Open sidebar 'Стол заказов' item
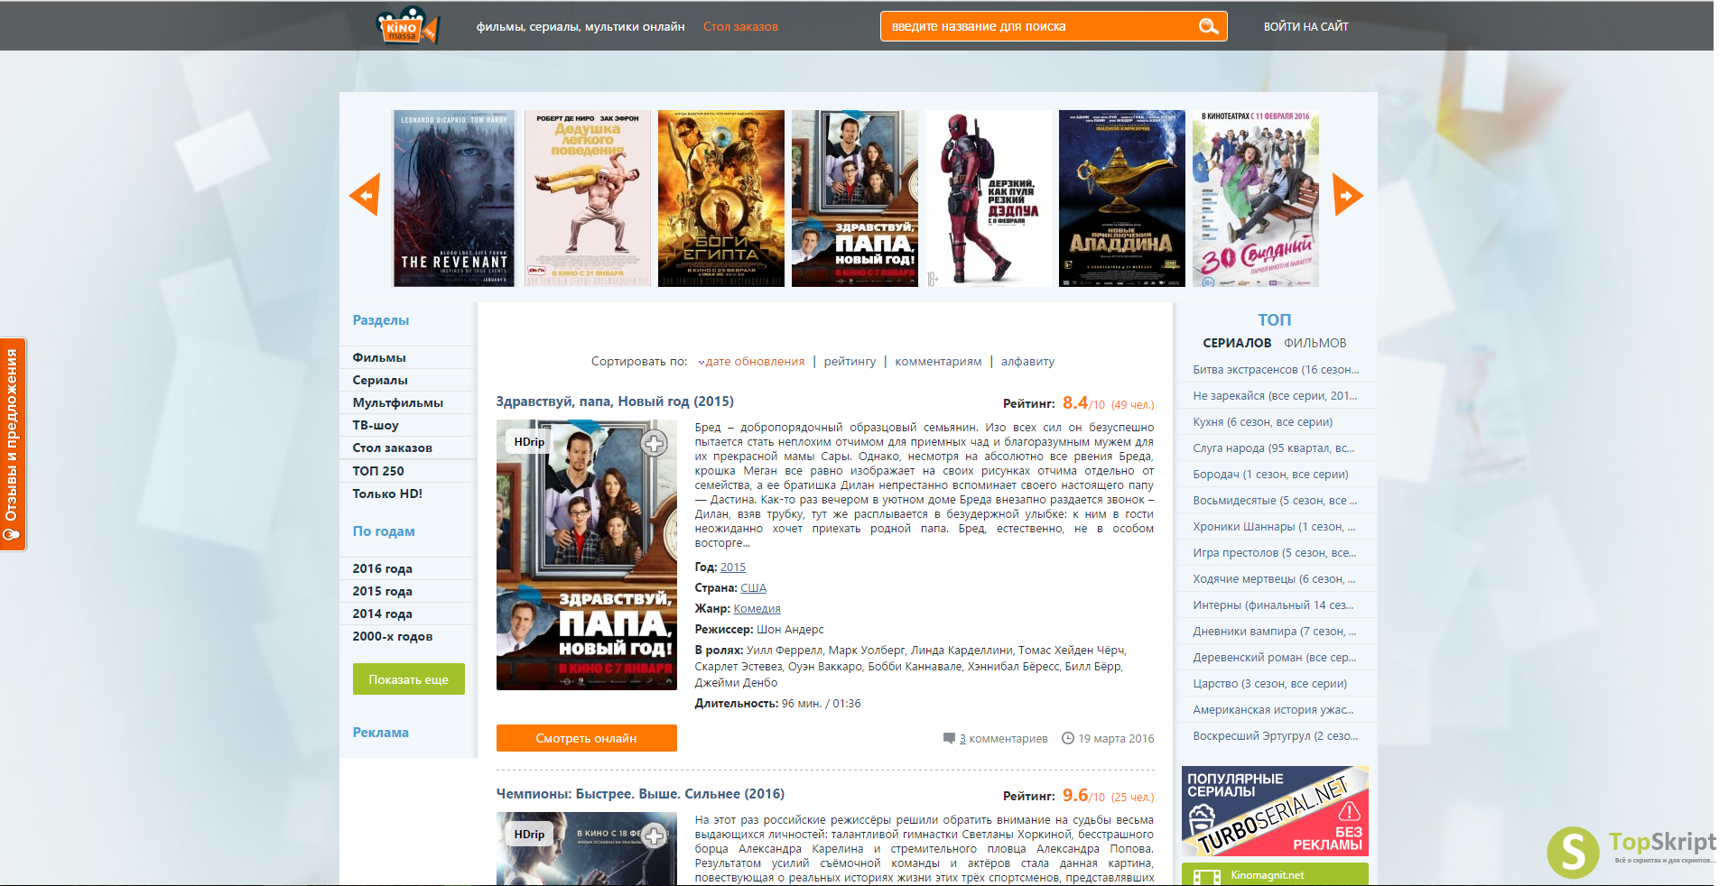 pyautogui.click(x=392, y=448)
